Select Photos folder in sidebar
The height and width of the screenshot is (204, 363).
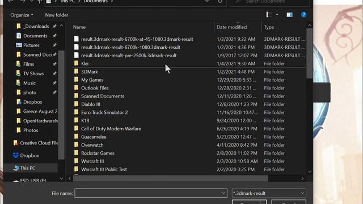coord(31,130)
